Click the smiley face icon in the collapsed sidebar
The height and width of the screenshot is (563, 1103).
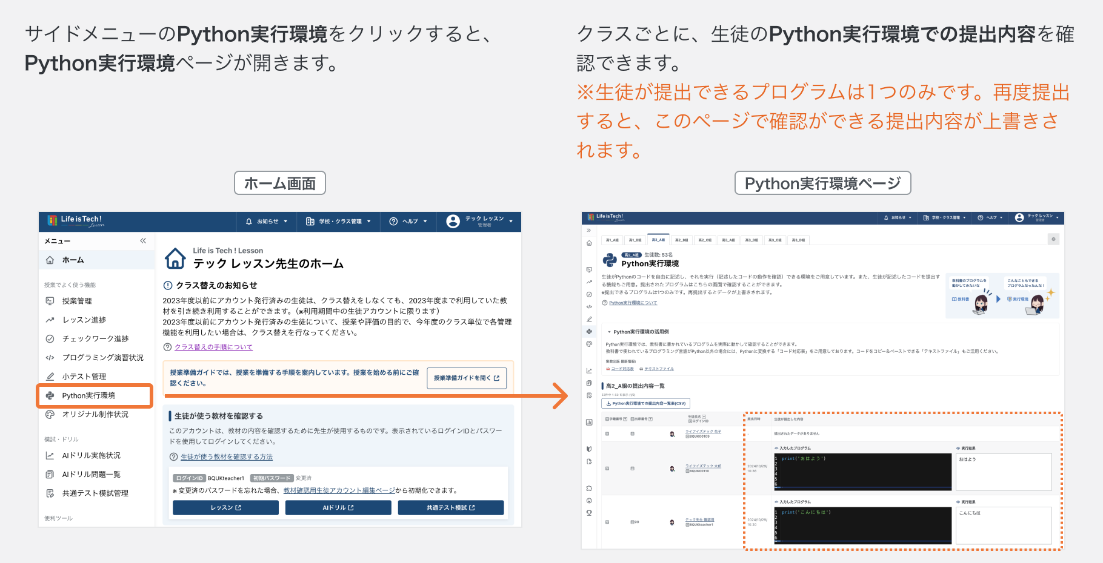pos(589,501)
